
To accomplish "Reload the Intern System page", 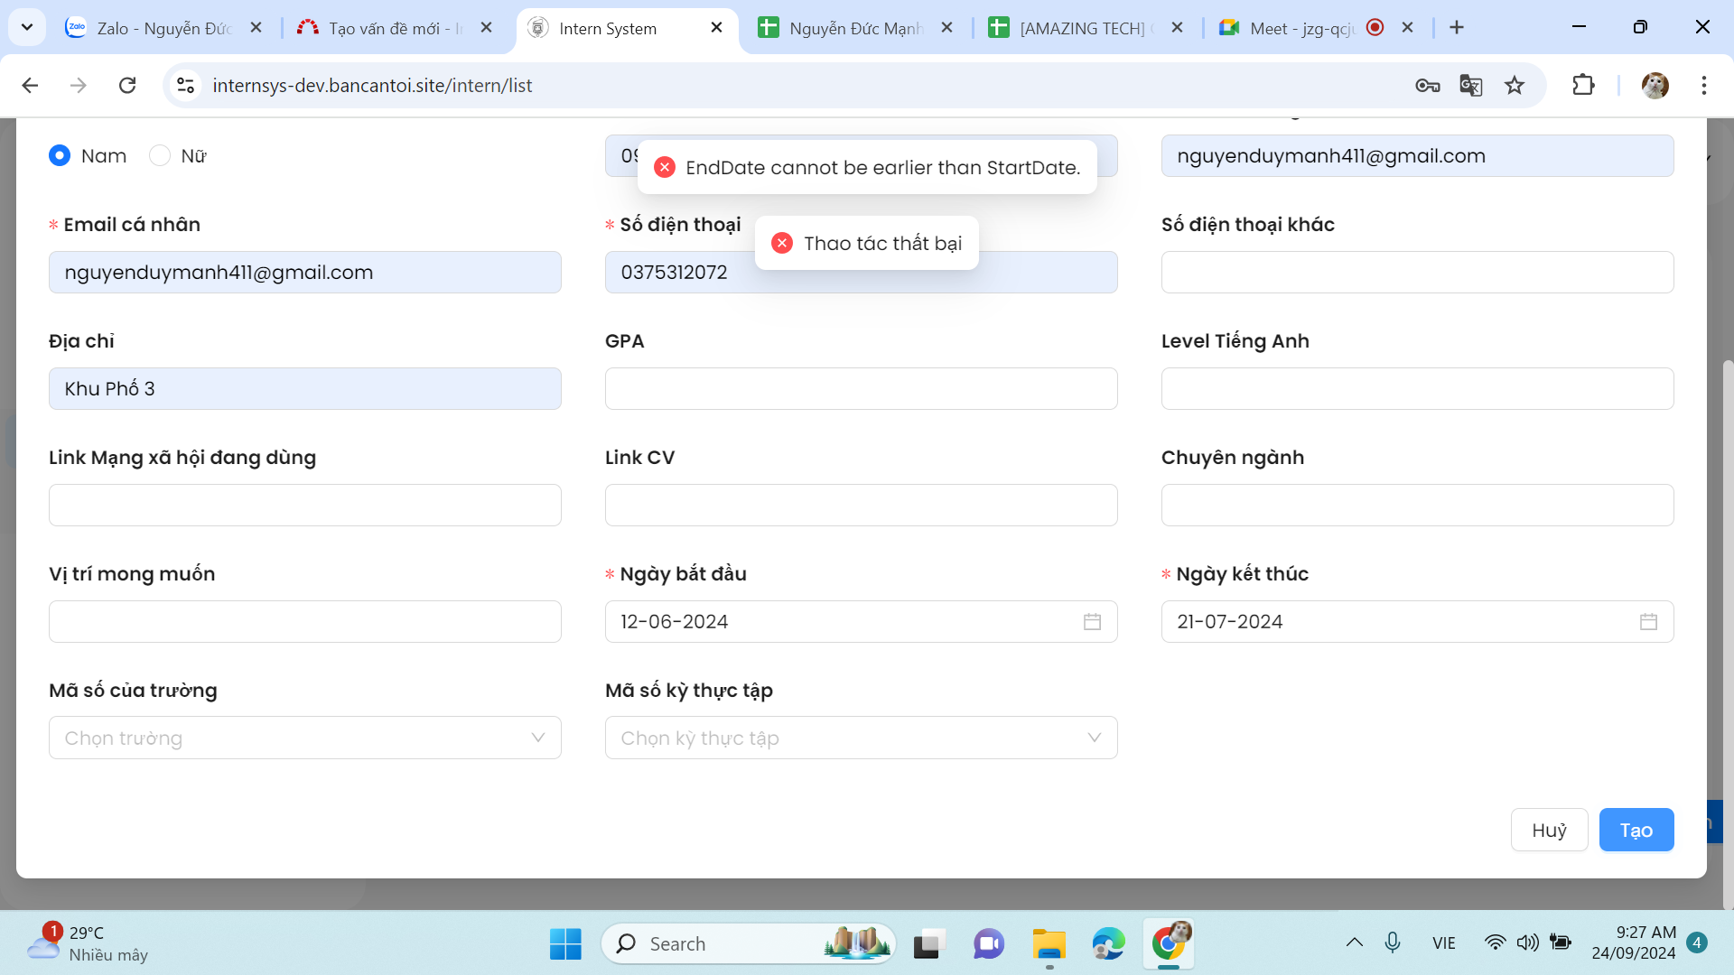I will pyautogui.click(x=127, y=86).
